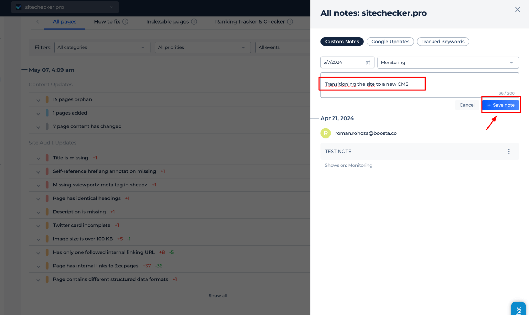The width and height of the screenshot is (529, 315).
Task: Click Show all to expand site audit updates
Action: (x=218, y=295)
